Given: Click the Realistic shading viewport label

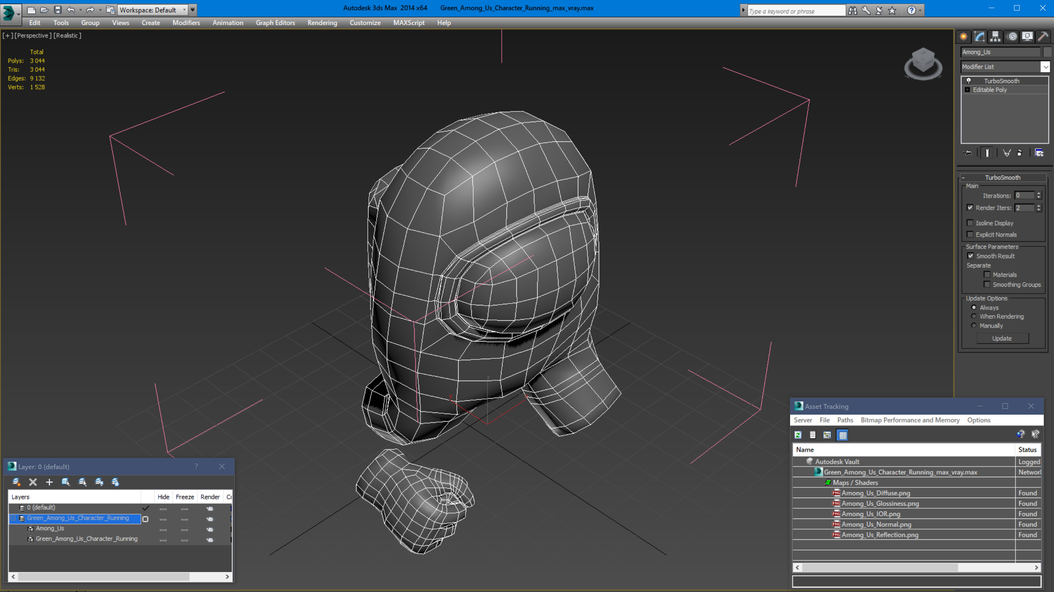Looking at the screenshot, I should (67, 35).
